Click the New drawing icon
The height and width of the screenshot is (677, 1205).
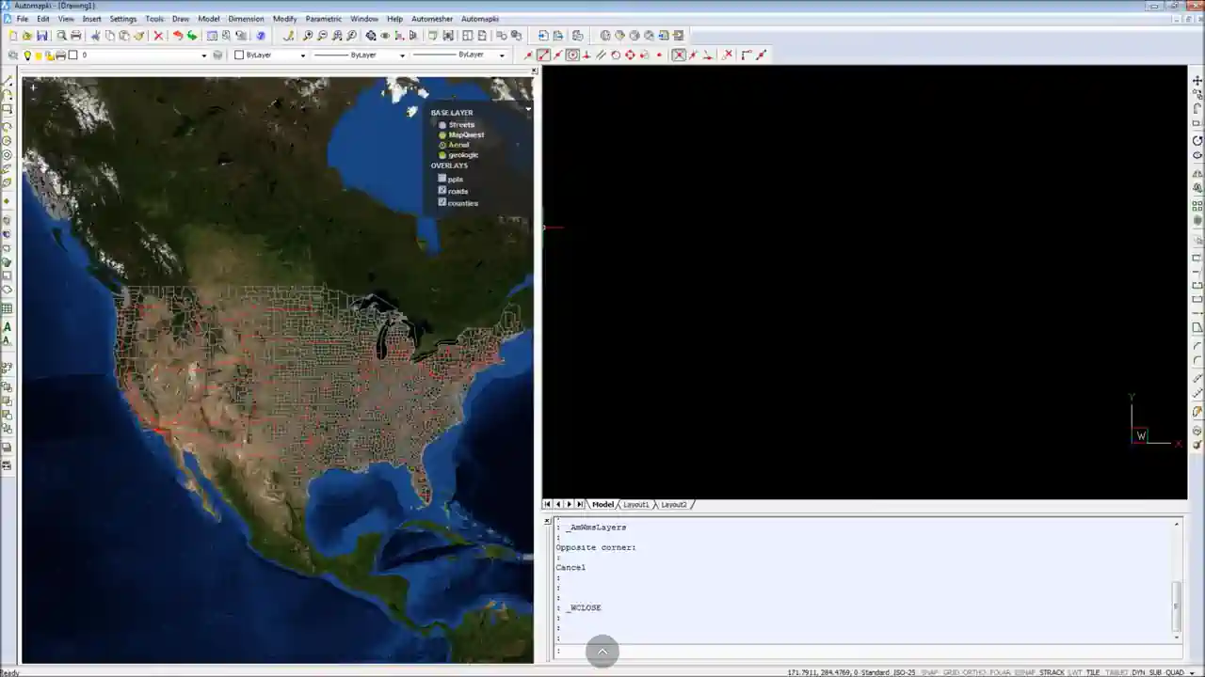[13, 36]
